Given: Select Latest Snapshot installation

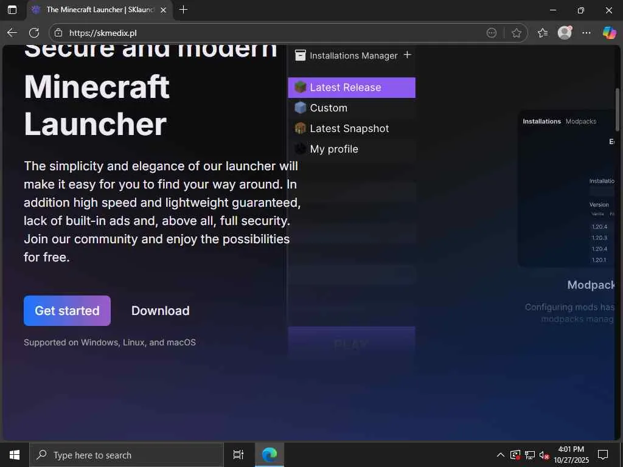Looking at the screenshot, I should click(x=352, y=129).
